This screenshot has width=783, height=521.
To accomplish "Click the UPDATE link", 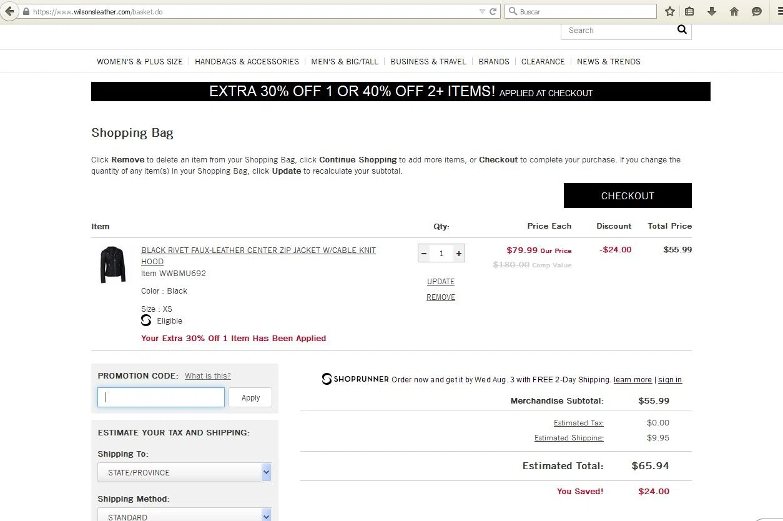I will [441, 282].
